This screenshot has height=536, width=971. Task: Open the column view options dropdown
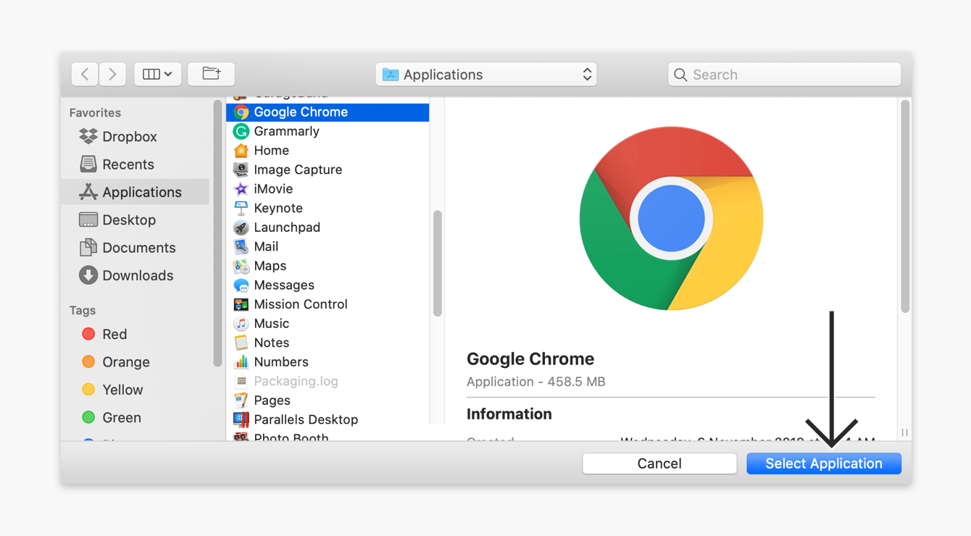[157, 74]
